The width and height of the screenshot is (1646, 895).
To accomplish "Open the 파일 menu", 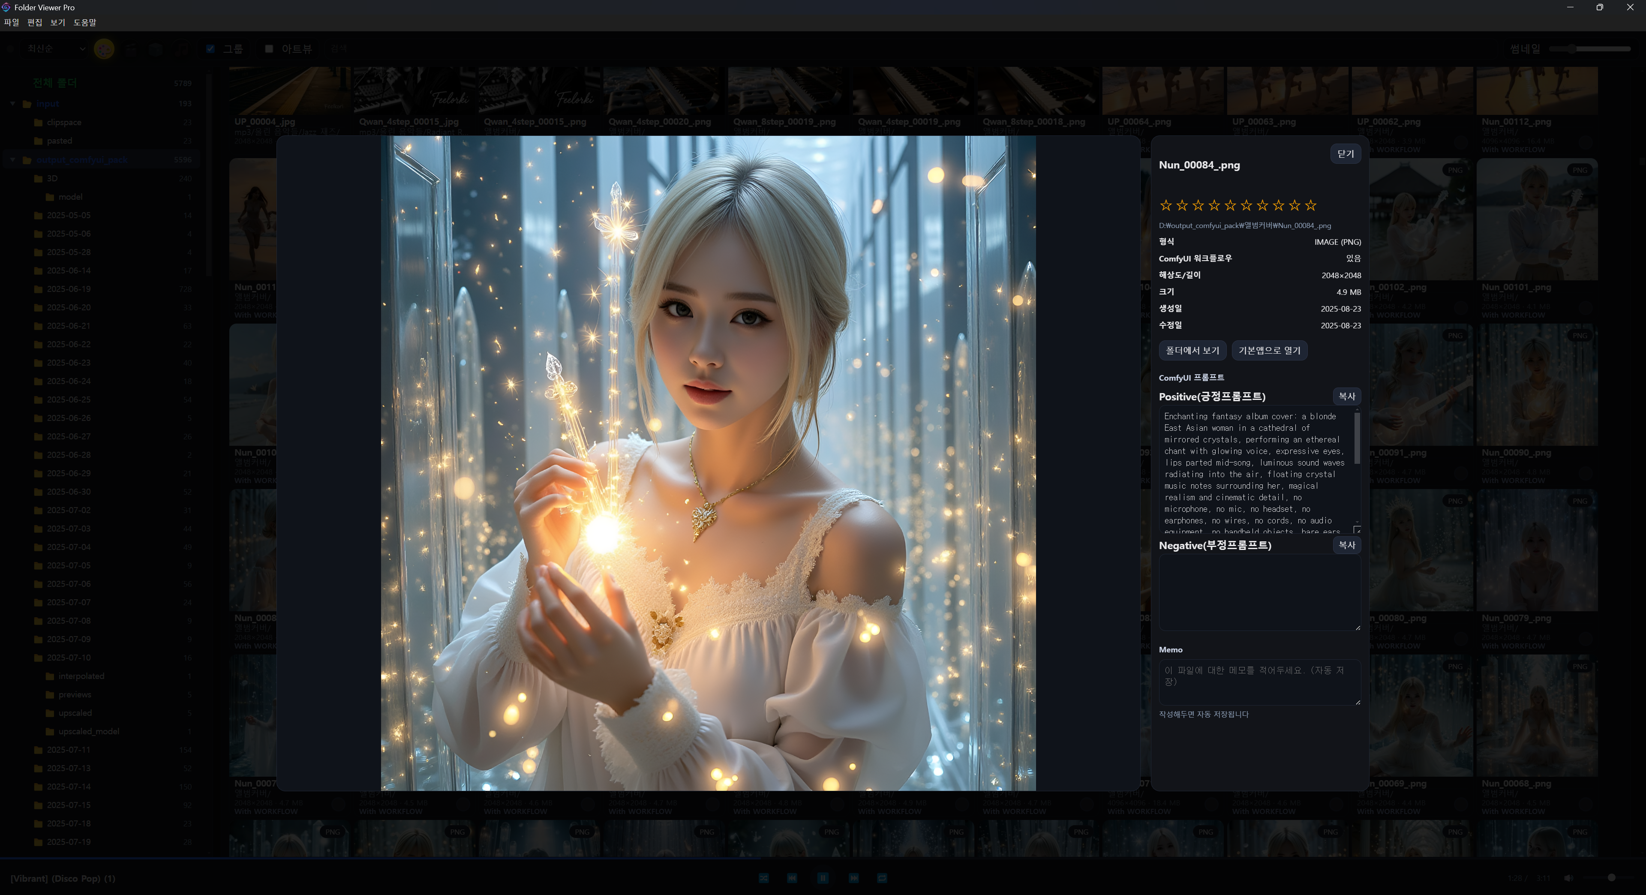I will point(12,22).
